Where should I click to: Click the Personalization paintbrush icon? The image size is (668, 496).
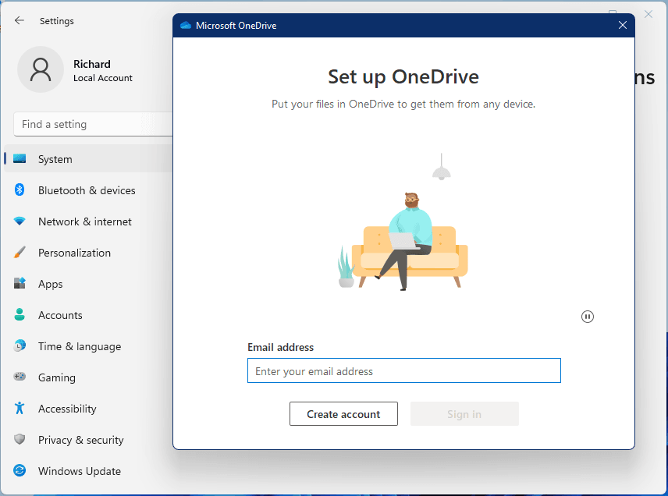click(x=20, y=253)
